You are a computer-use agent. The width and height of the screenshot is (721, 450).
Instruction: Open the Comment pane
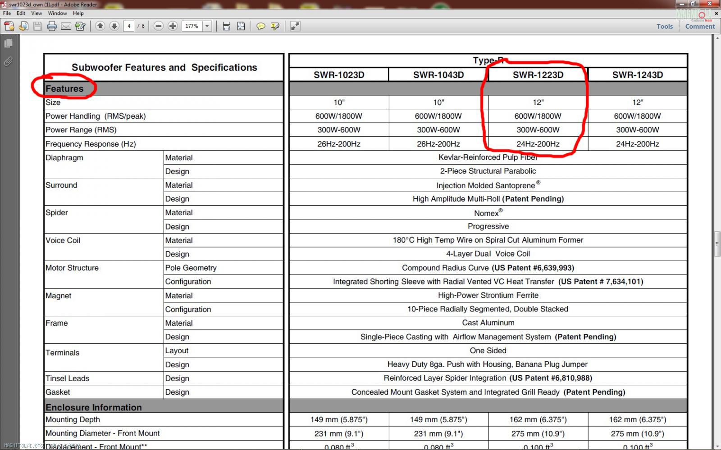[x=700, y=26]
